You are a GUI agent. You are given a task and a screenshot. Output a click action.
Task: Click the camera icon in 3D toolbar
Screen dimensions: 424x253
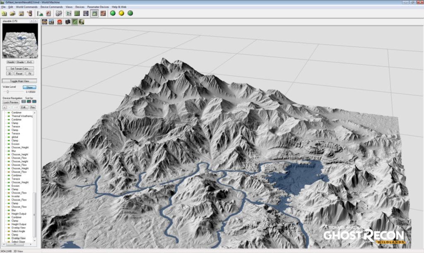[x=67, y=22]
